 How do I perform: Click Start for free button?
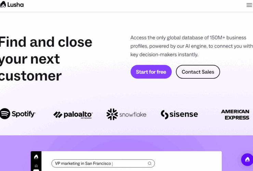click(x=151, y=72)
